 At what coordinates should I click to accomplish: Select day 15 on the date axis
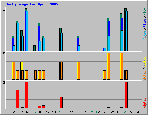pyautogui.click(x=69, y=112)
